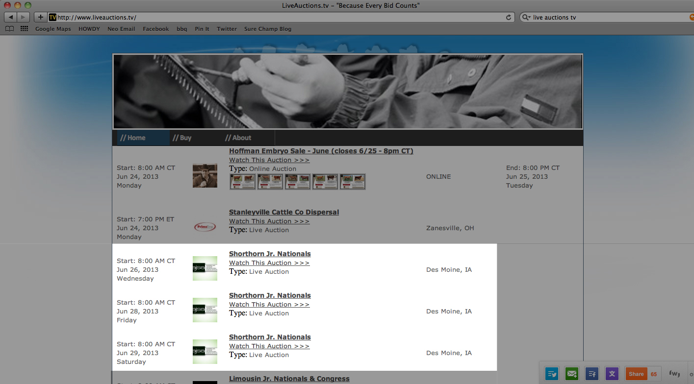Click 'ONLINE' location for Hoffman sale
The image size is (694, 384).
[x=438, y=177]
